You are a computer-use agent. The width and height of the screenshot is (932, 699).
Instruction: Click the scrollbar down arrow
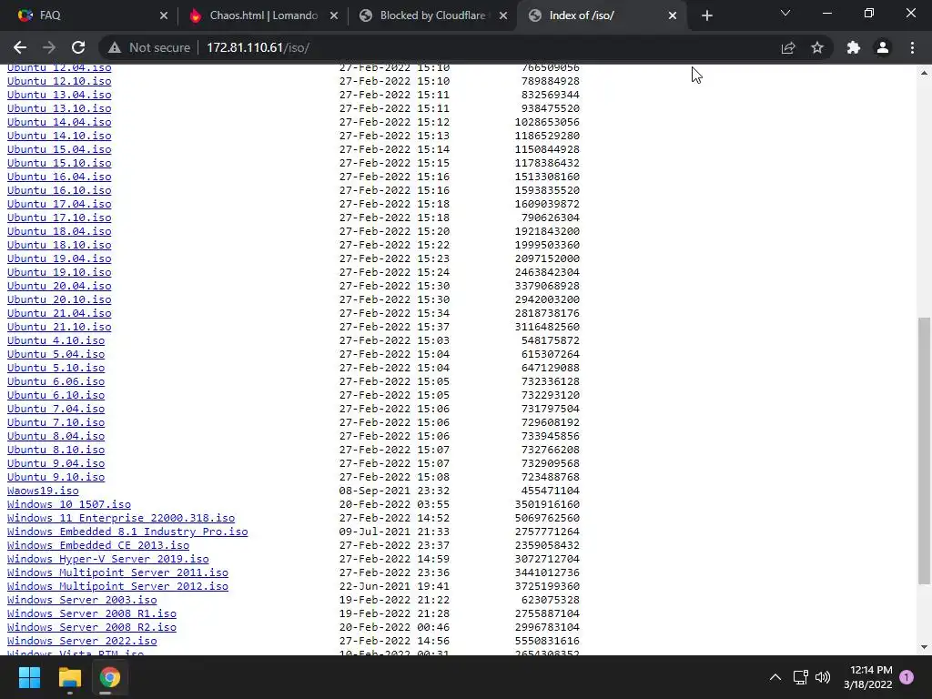(924, 647)
